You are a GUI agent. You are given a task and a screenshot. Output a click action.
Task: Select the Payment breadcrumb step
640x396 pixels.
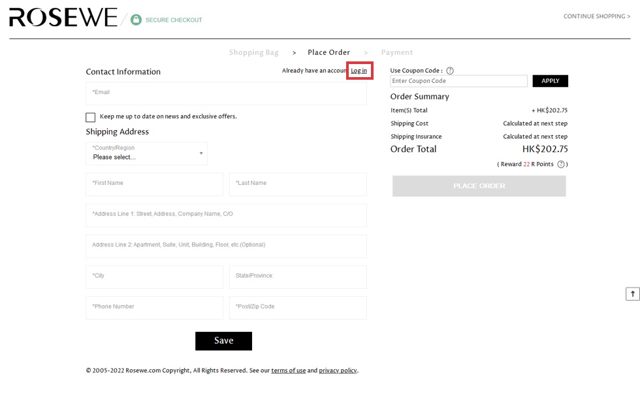point(397,53)
